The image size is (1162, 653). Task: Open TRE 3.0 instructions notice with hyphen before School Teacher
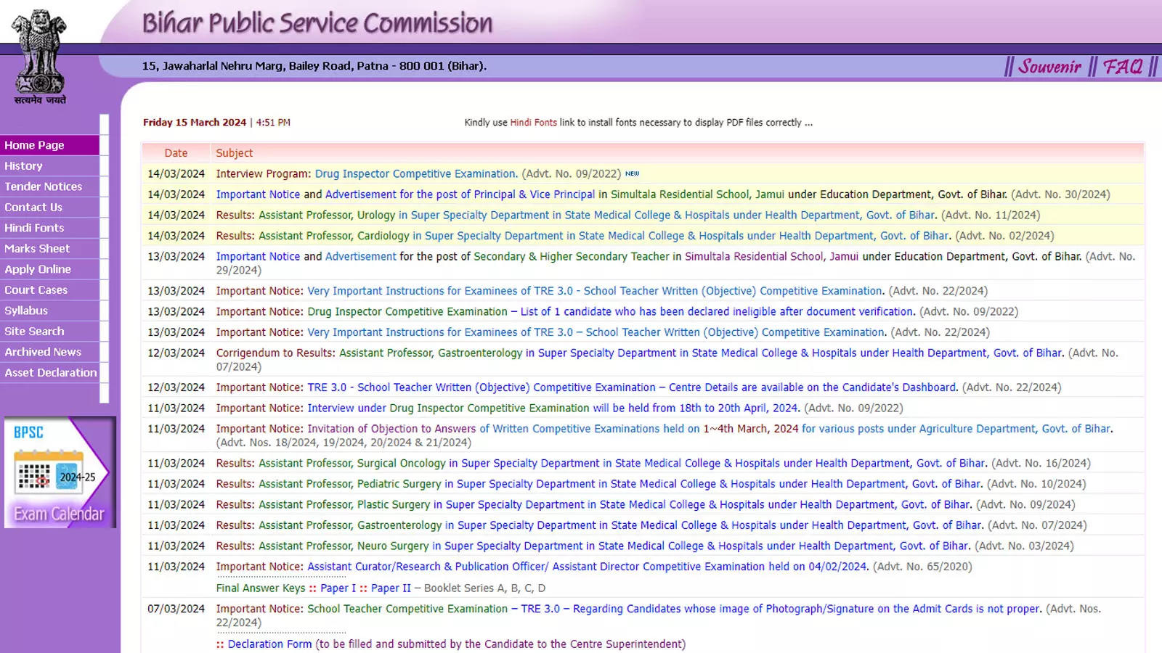point(596,291)
